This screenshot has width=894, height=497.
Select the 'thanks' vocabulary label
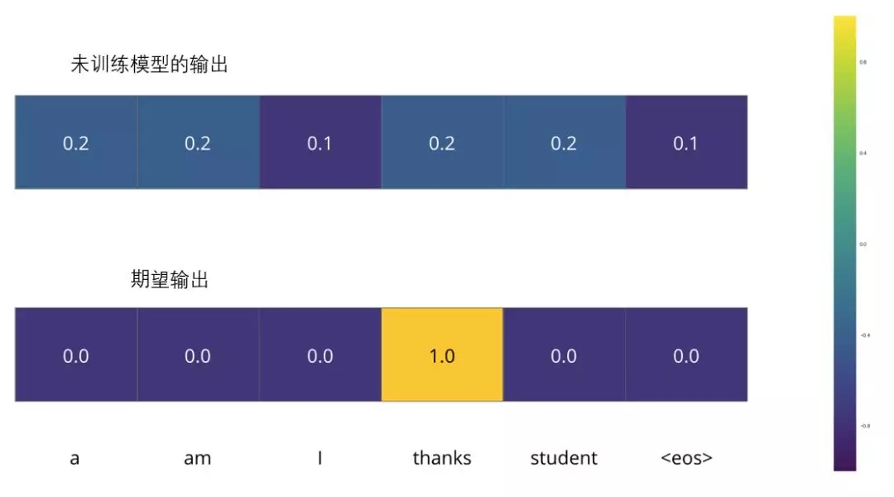442,457
